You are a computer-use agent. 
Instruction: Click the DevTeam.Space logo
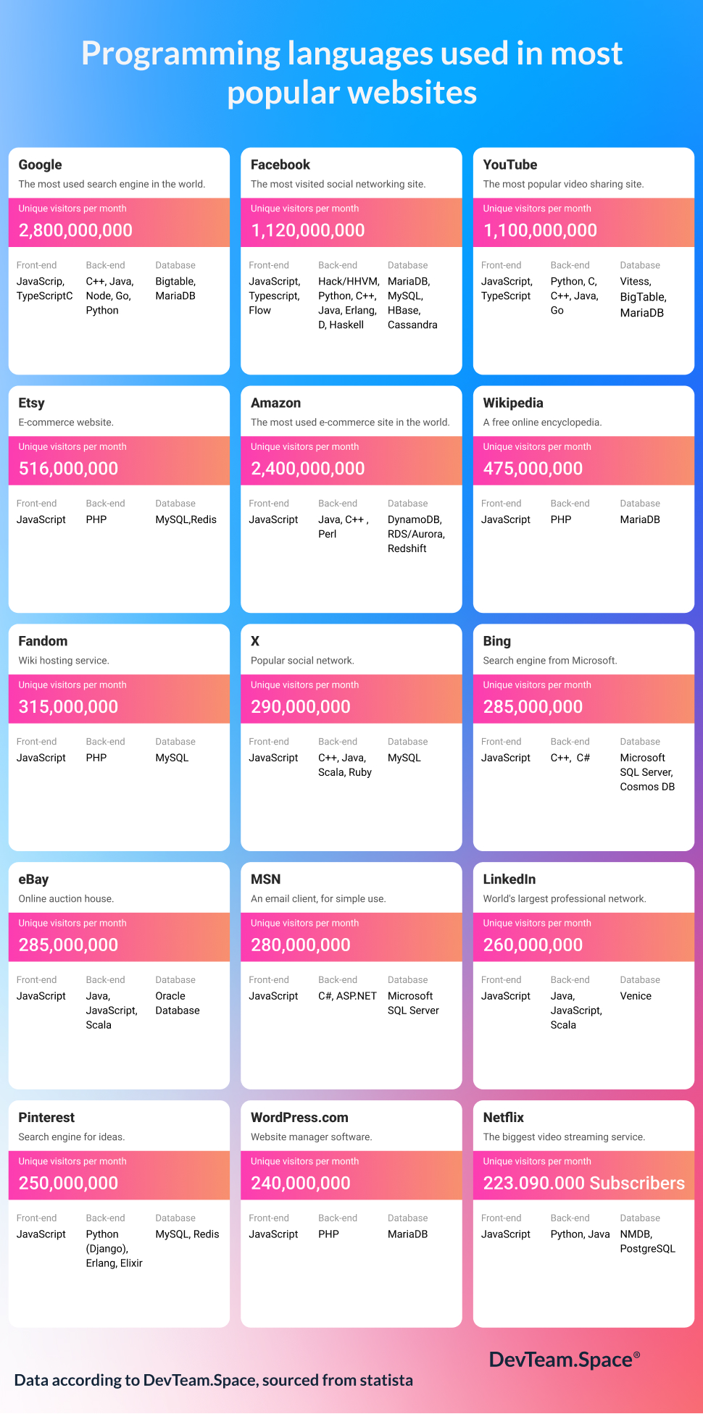pos(564,1360)
